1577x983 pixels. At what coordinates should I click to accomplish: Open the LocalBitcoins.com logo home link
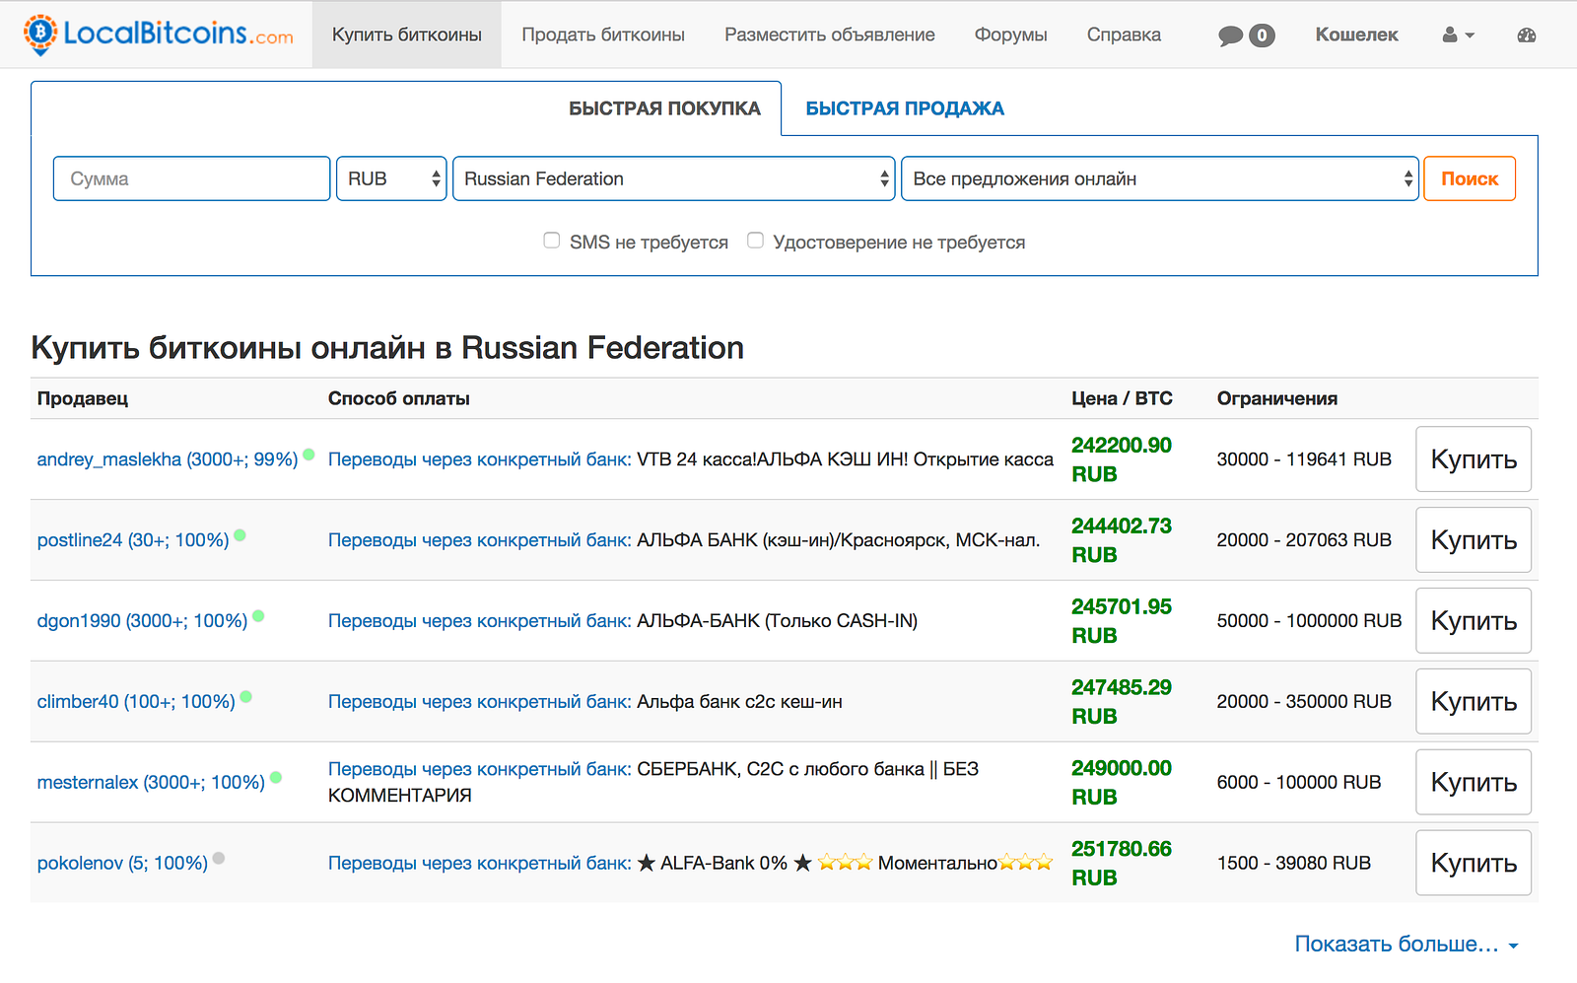point(159,35)
